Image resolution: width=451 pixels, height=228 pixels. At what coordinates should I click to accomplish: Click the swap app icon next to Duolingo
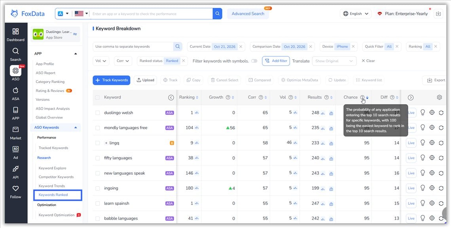(75, 34)
